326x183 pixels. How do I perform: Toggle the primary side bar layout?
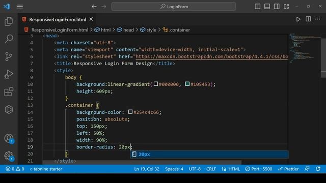[x=257, y=7]
